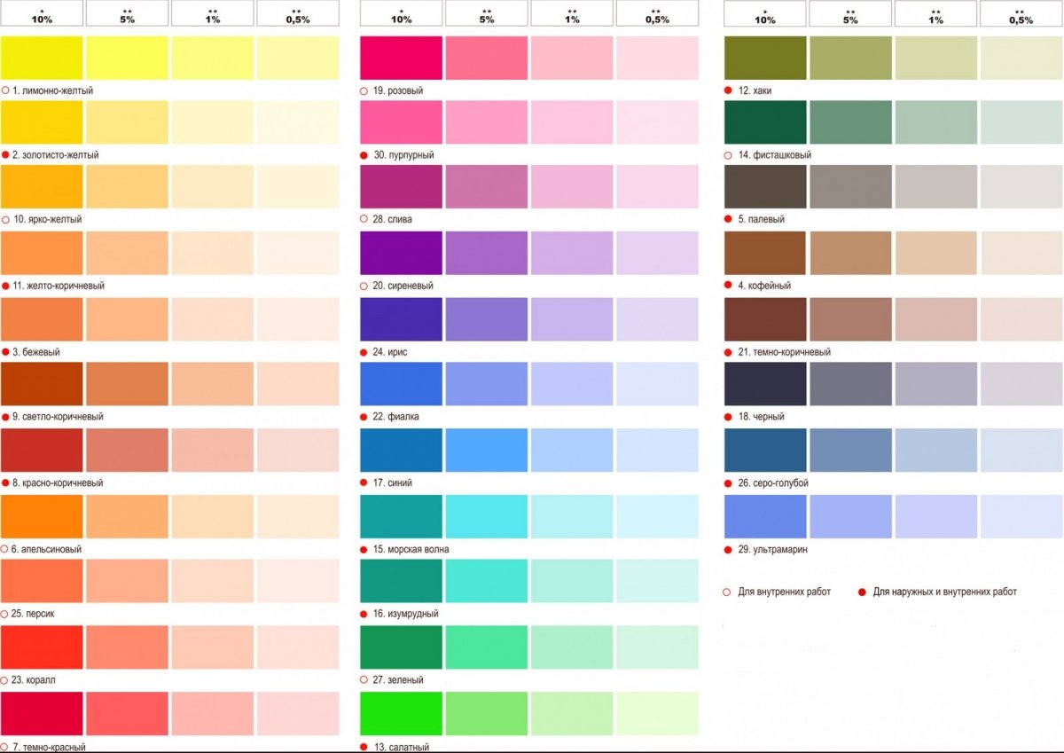
Task: Click the red dot beside морская волна
Action: [x=364, y=549]
